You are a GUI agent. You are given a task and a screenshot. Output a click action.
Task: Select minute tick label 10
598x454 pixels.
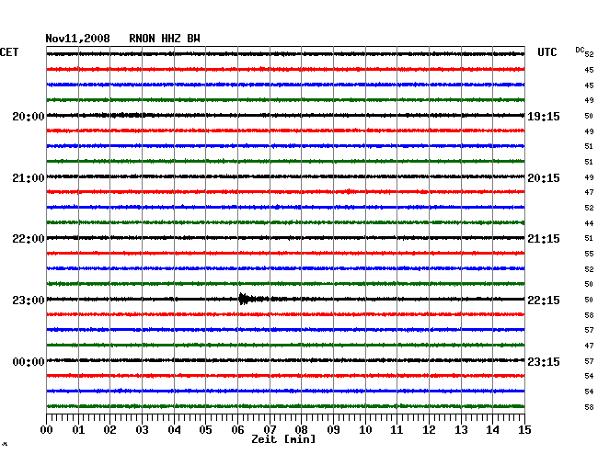pos(365,430)
